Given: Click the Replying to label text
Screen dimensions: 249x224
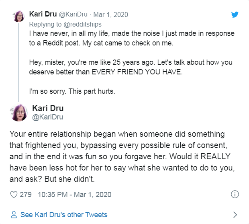Looking at the screenshot, I should pos(45,24).
